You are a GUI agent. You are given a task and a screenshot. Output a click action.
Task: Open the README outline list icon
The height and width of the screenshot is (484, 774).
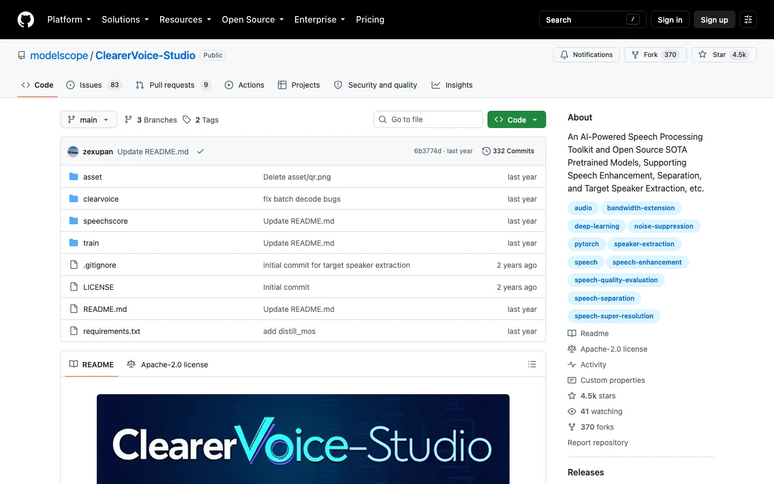532,364
